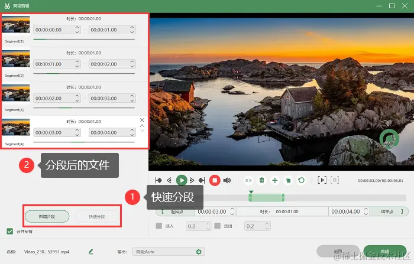Click the 起始点 set start point button
The image size is (414, 264).
pyautogui.click(x=175, y=211)
